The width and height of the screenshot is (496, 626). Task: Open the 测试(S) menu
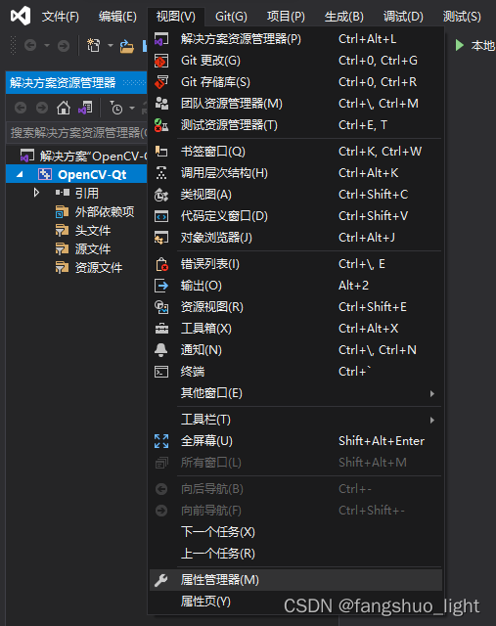(x=462, y=17)
